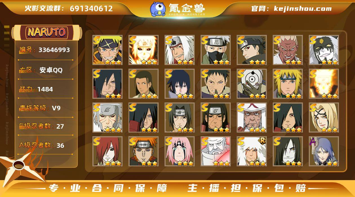Click the spiral-masked Tobi portrait
This screenshot has height=197, width=355.
click(x=252, y=84)
